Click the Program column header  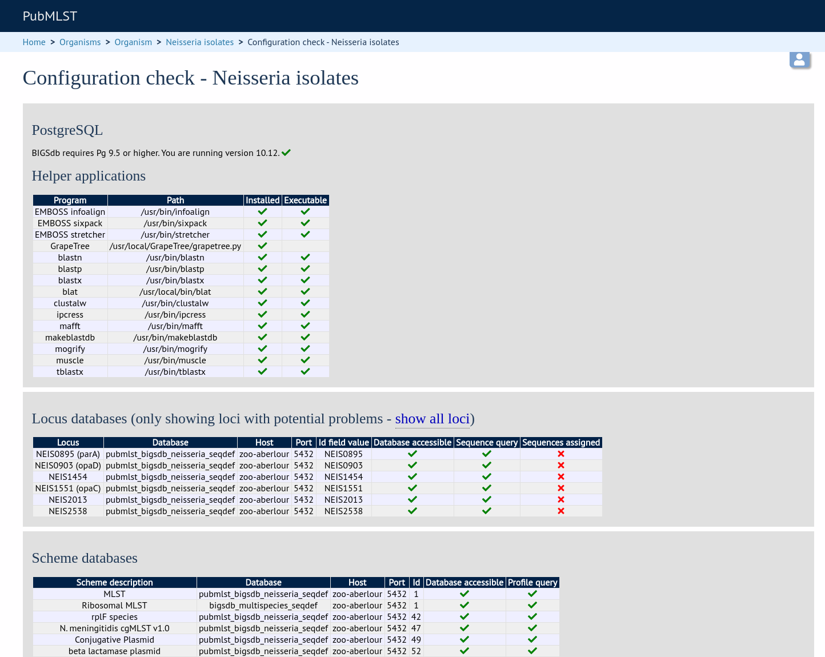click(70, 200)
